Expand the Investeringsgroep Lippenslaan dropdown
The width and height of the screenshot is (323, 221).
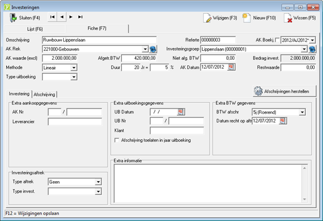tap(304, 49)
